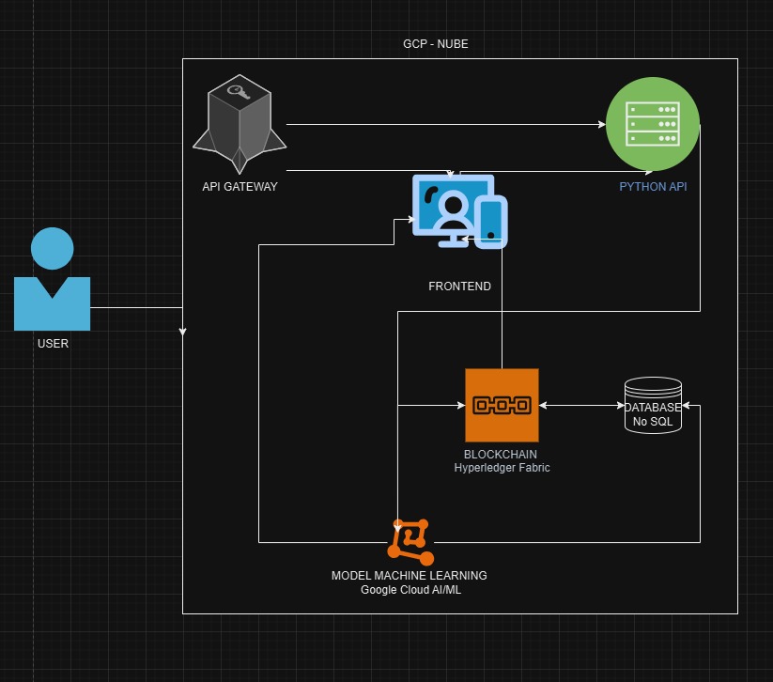Click the blue User person icon
773x682 pixels.
coord(52,280)
